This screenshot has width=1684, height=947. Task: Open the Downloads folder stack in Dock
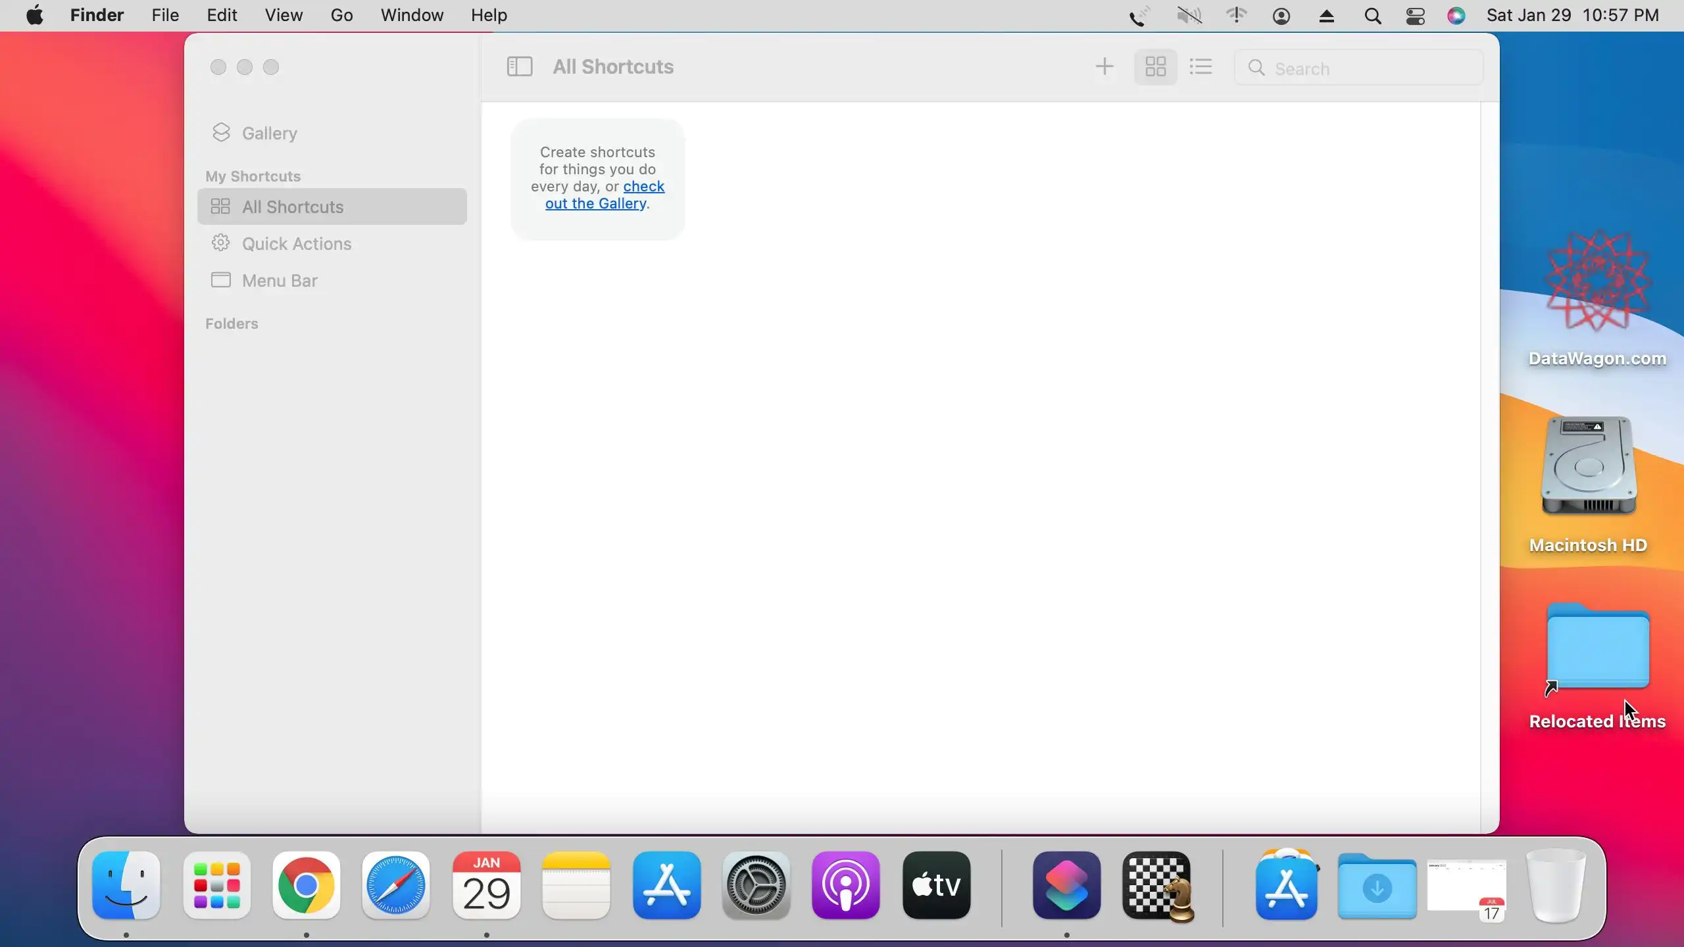[x=1377, y=886]
